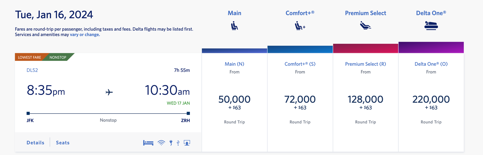The height and width of the screenshot is (155, 483).
Task: Click the DL52 flight number
Action: click(32, 70)
